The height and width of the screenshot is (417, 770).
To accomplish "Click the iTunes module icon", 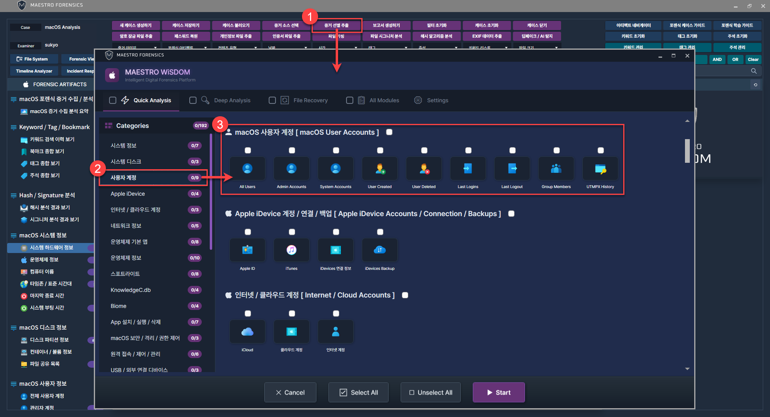I will (x=292, y=250).
